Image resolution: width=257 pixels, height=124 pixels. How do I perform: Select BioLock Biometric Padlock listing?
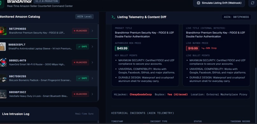click(48, 78)
